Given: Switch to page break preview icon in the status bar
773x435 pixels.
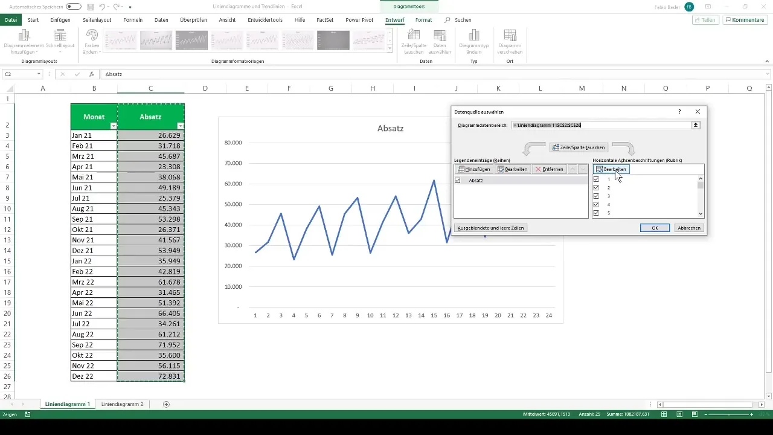Looking at the screenshot, I should [x=694, y=414].
